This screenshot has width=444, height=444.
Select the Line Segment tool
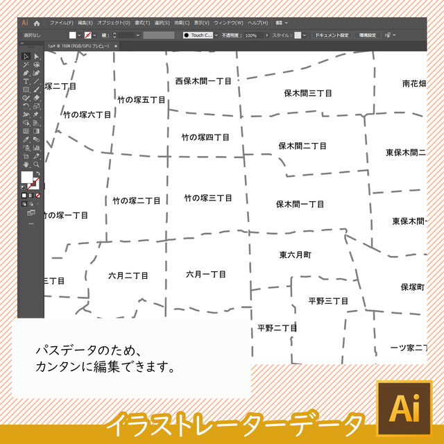(x=37, y=81)
